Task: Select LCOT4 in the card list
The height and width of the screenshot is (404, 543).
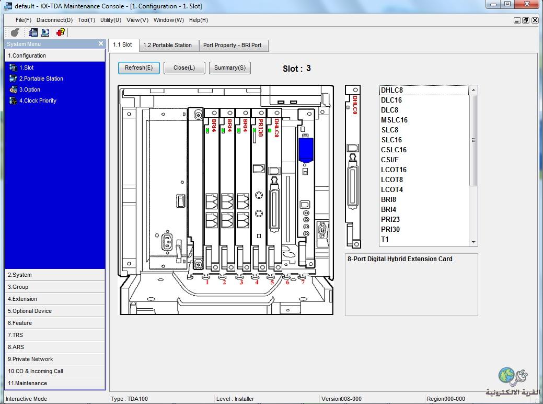Action: coord(424,189)
